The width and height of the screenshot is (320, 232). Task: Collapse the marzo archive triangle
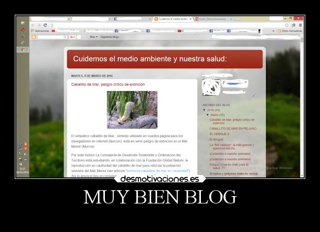point(208,115)
